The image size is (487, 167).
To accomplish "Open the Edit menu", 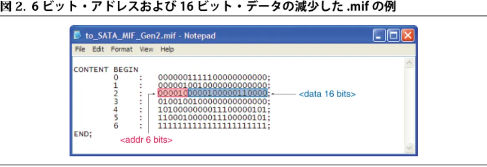I will coord(98,49).
